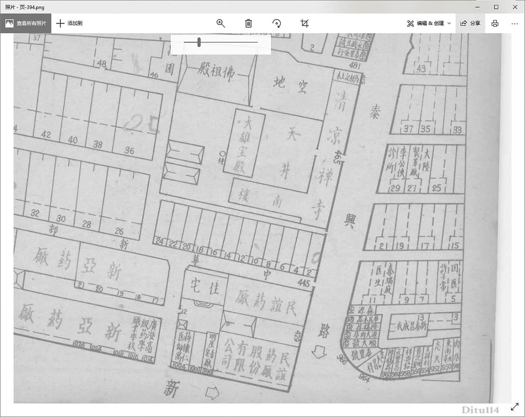Click the right end of the zoom slider track
This screenshot has height=417, width=525.
[257, 42]
